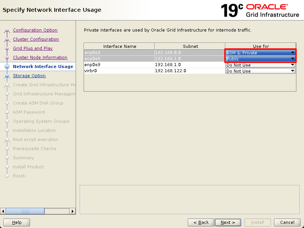The image size is (304, 228).
Task: Click the Subnet column header
Action: 190,46
